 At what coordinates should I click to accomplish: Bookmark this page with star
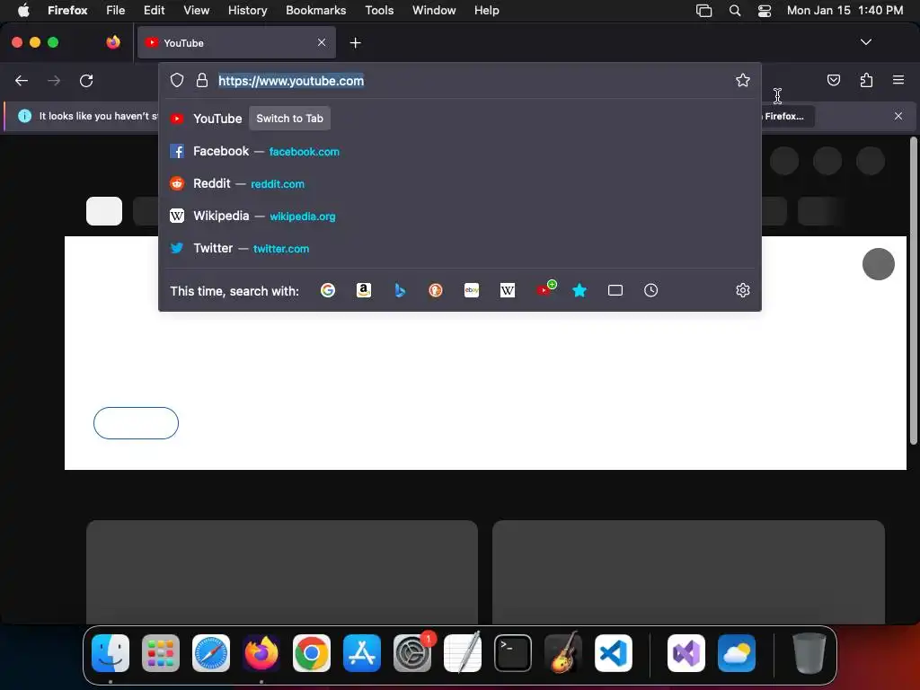coord(743,80)
